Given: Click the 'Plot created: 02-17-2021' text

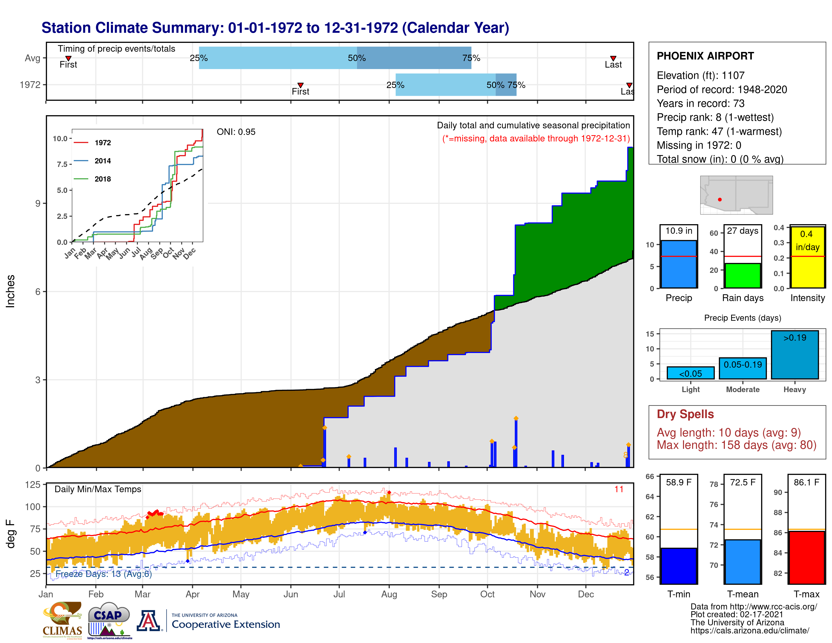Looking at the screenshot, I should (737, 615).
